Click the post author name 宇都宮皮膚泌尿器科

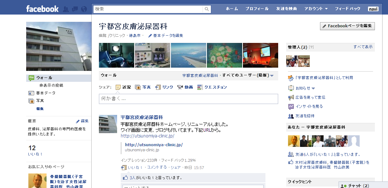pyautogui.click(x=141, y=117)
